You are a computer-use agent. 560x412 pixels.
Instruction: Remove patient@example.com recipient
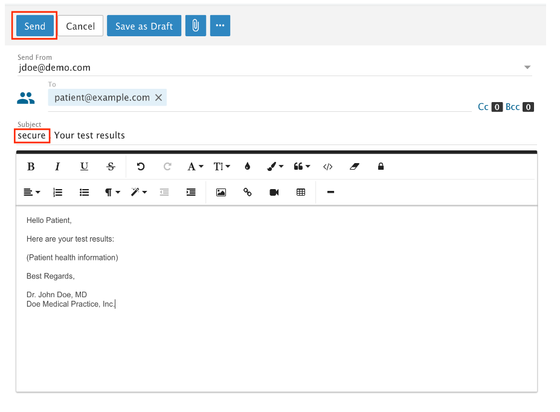(159, 98)
